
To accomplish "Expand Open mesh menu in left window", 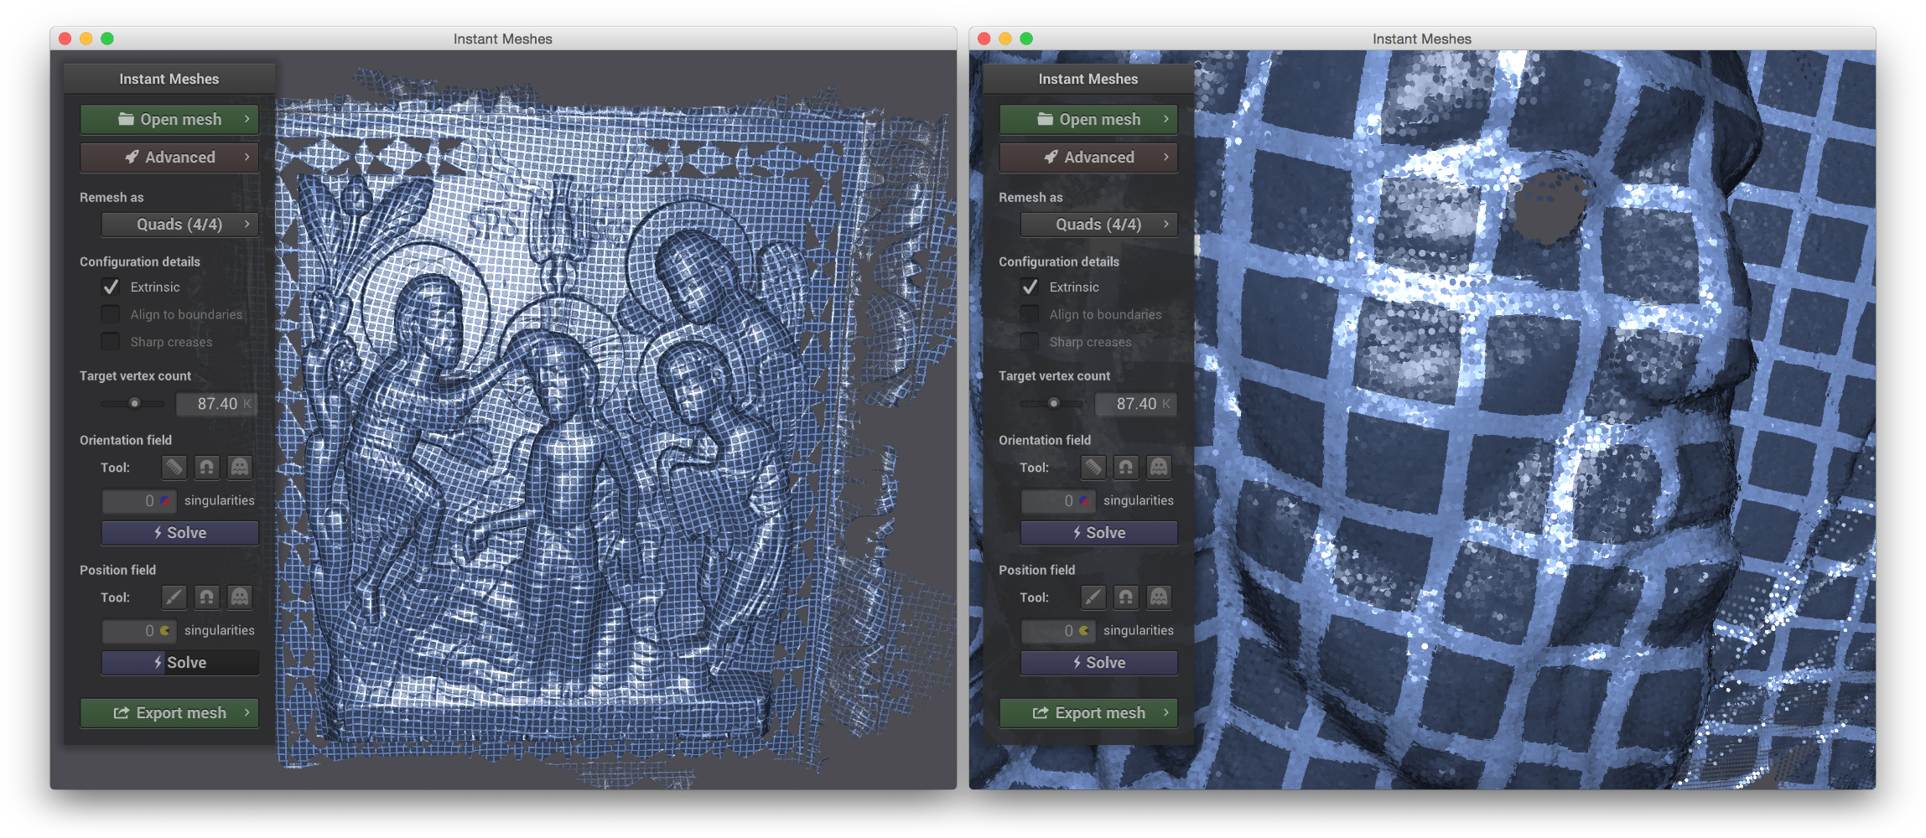I will (x=169, y=119).
